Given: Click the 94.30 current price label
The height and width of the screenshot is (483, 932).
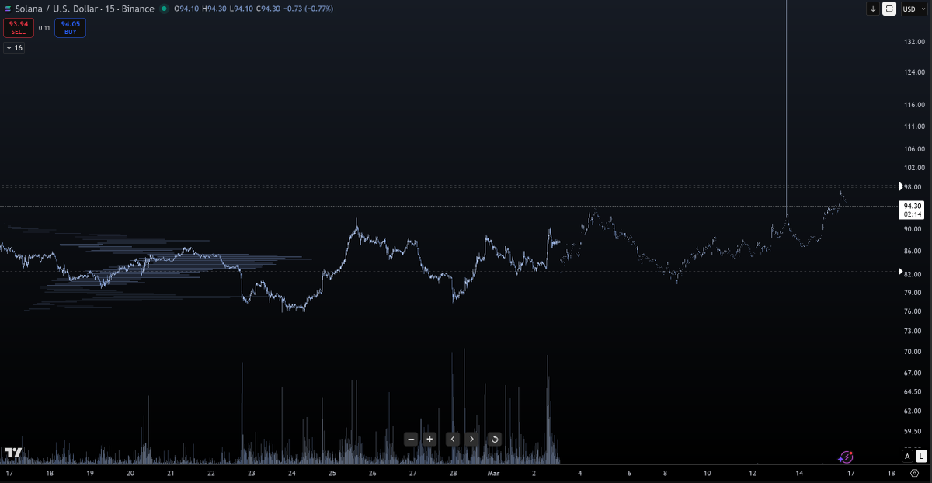Looking at the screenshot, I should [913, 206].
